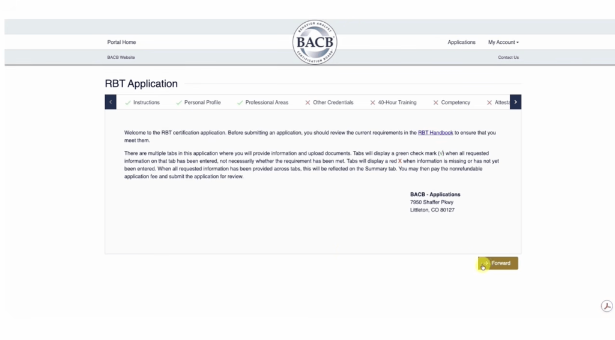Open the PDF icon at bottom right
The height and width of the screenshot is (340, 615).
[607, 306]
